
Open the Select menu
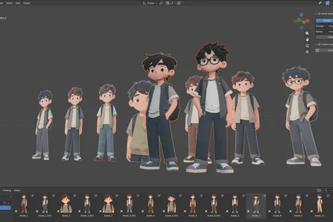coord(9,3)
